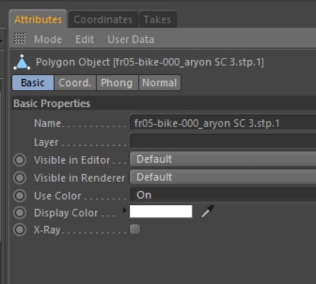The width and height of the screenshot is (316, 284).
Task: Toggle Use Color animation dot
Action: [19, 195]
